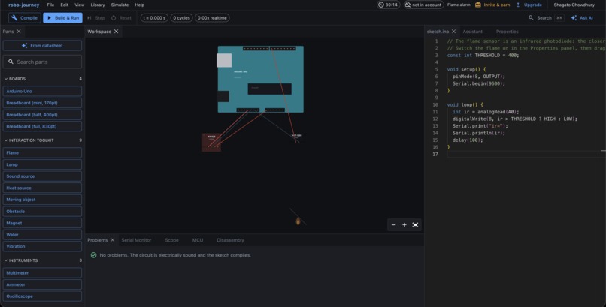This screenshot has width=606, height=307.
Task: Click the Upgrade link
Action: (529, 5)
